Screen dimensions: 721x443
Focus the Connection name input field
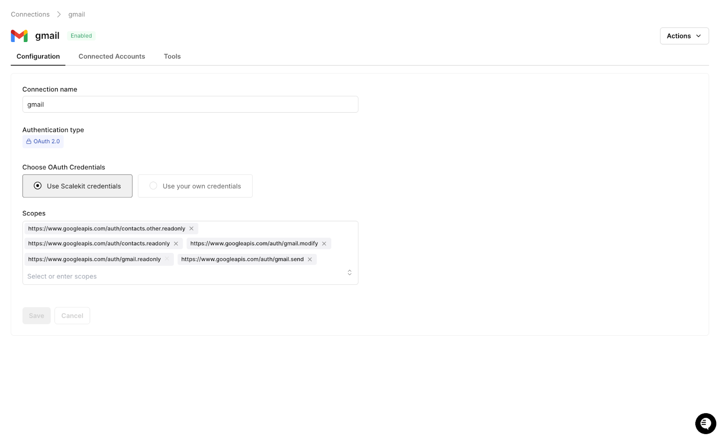(190, 104)
